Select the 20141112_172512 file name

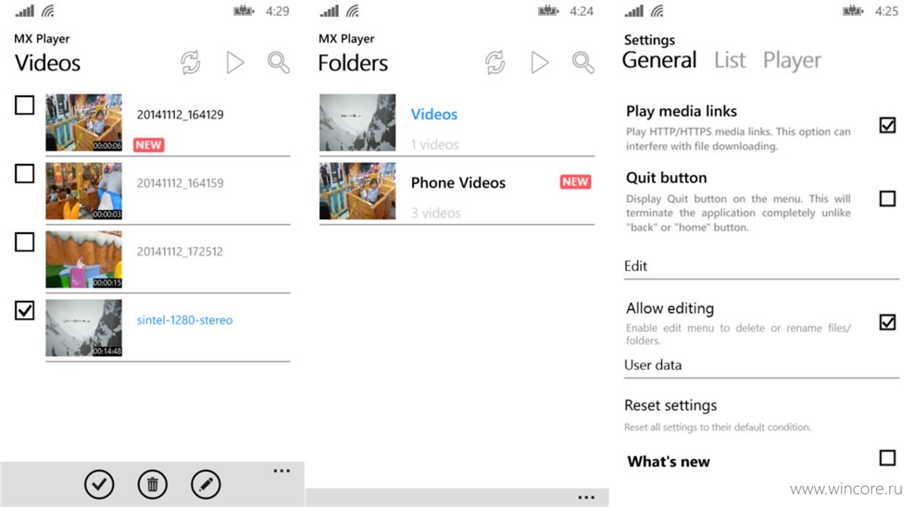(180, 252)
